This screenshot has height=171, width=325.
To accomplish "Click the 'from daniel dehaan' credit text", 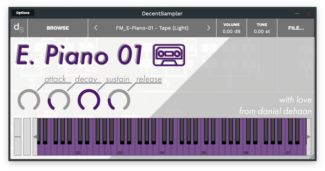I will pyautogui.click(x=276, y=111).
